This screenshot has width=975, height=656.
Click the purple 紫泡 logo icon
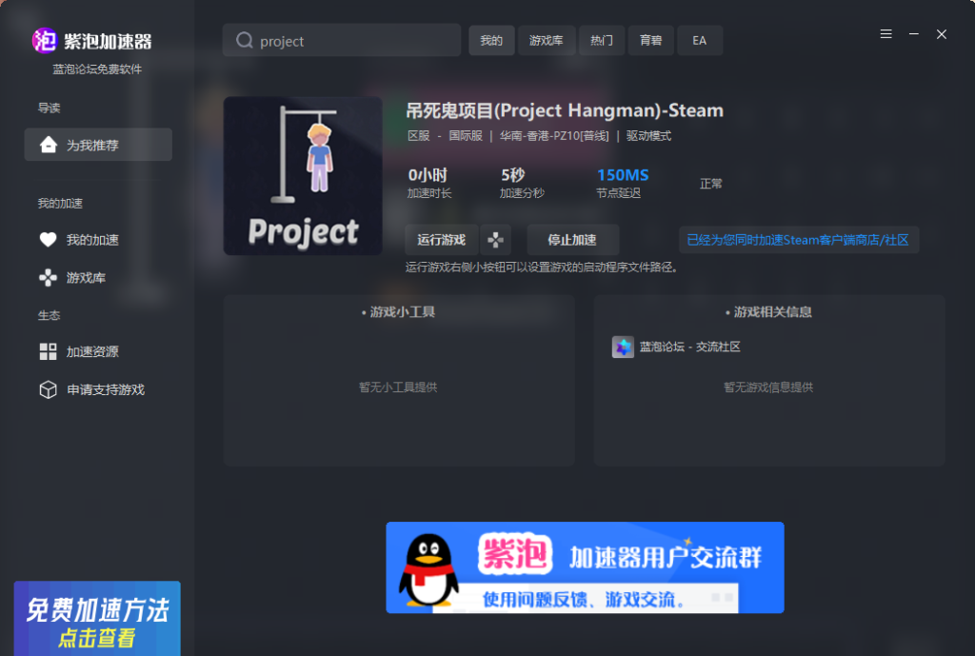pos(44,41)
